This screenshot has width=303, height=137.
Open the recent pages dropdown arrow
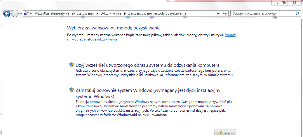point(21,14)
